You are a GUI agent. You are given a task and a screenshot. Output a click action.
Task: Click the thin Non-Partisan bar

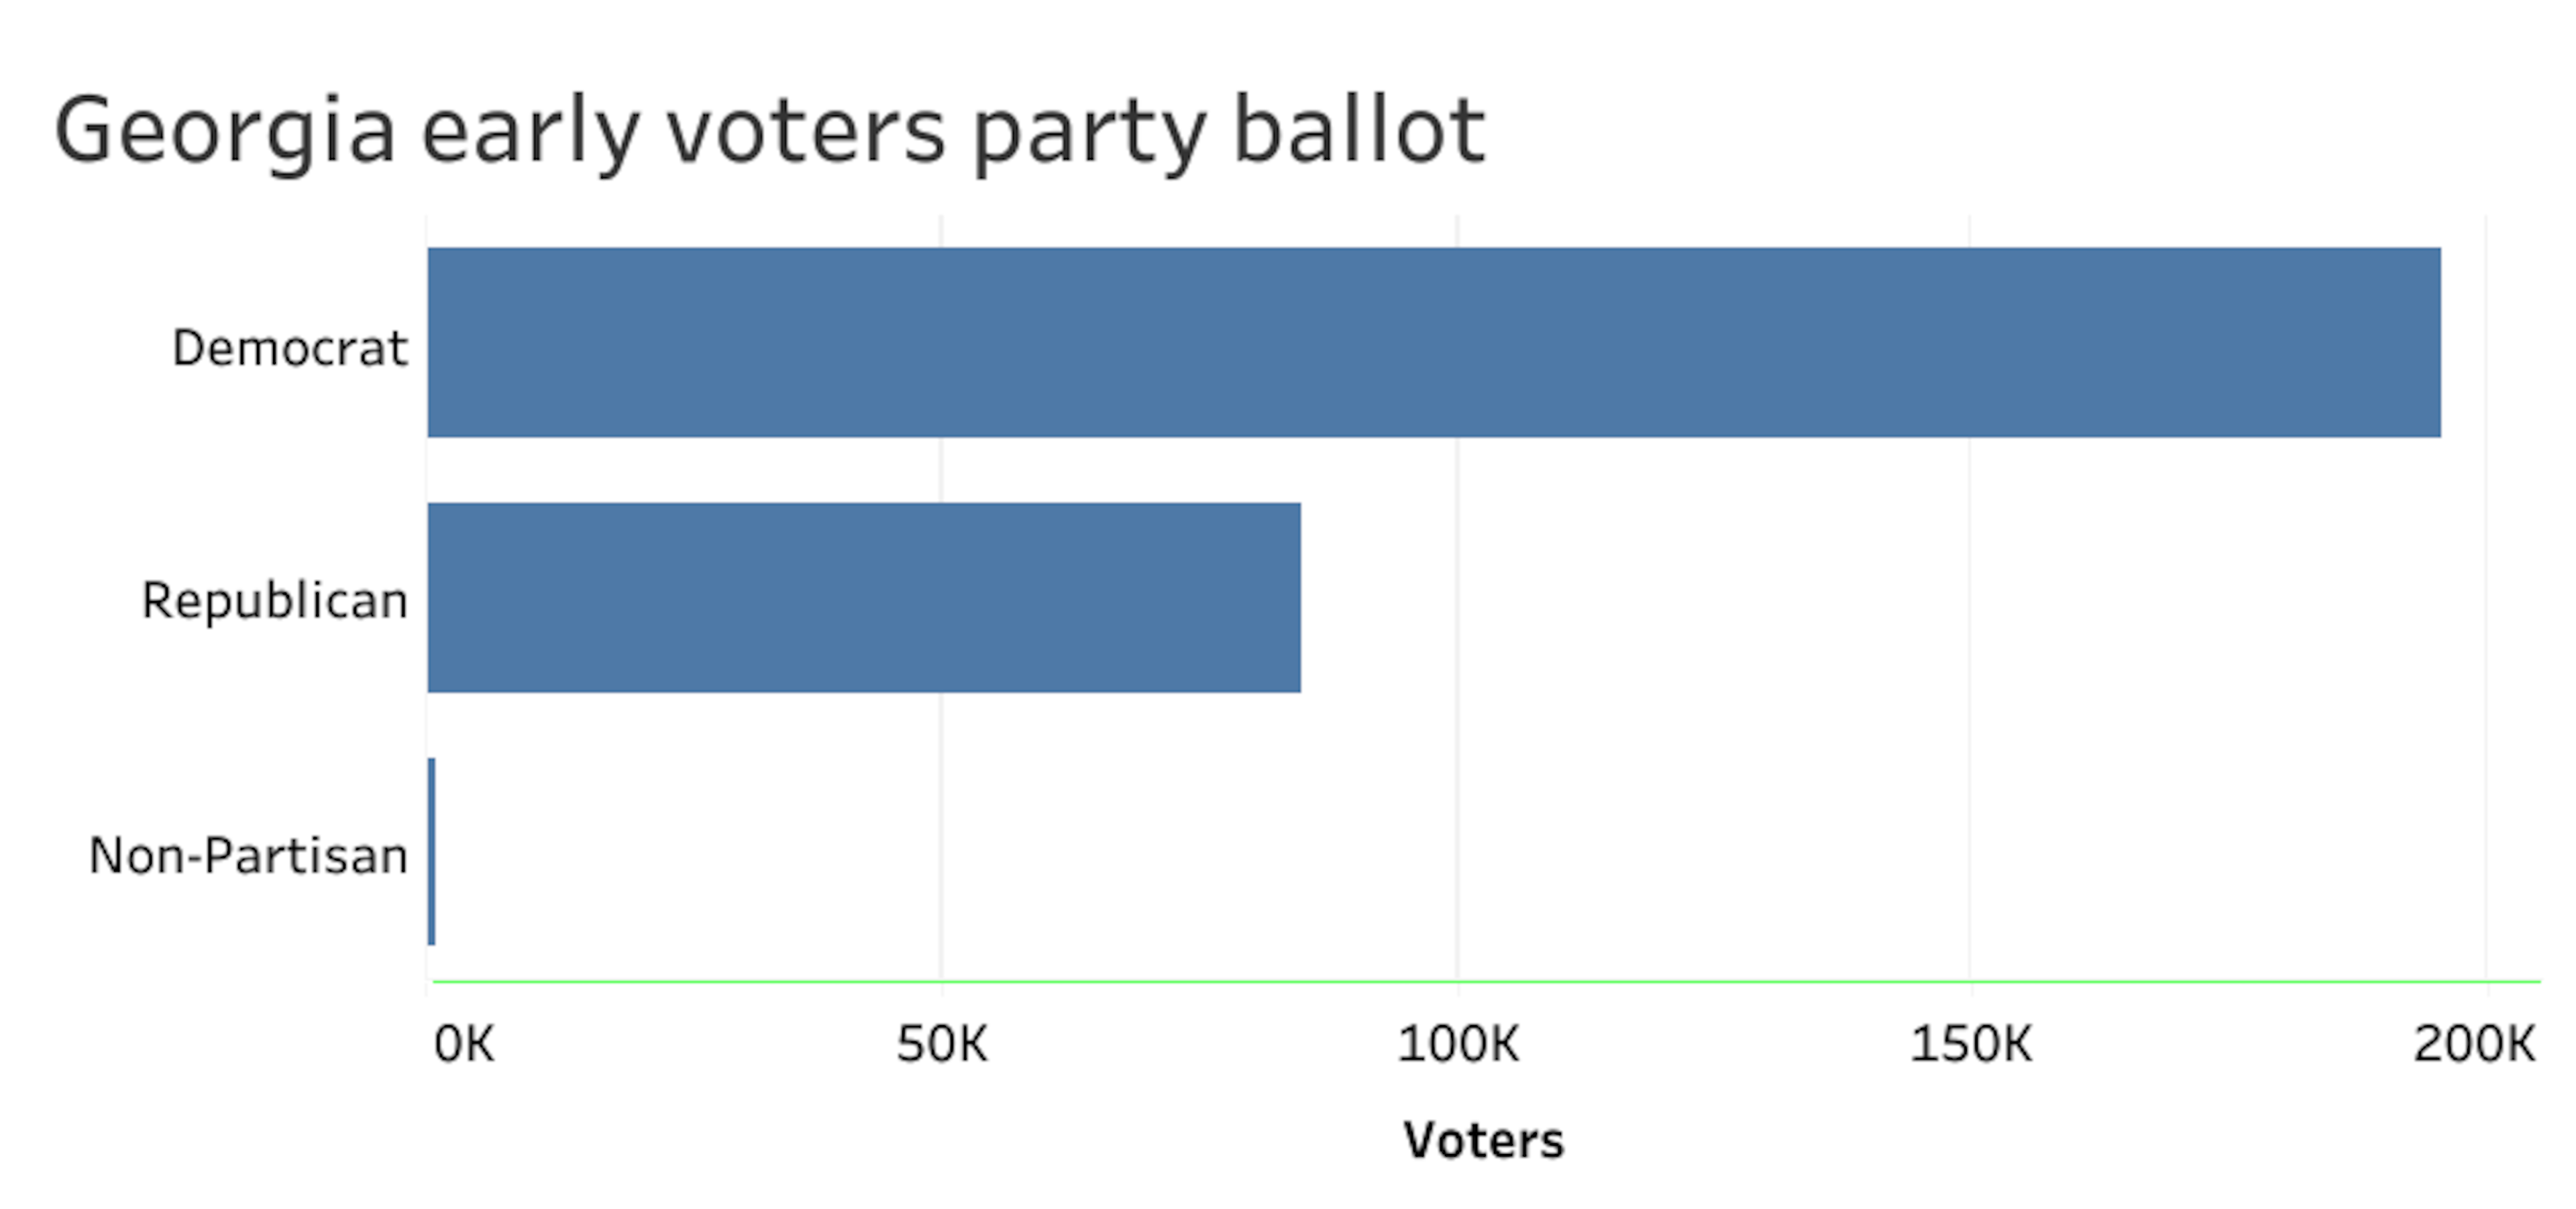click(431, 851)
